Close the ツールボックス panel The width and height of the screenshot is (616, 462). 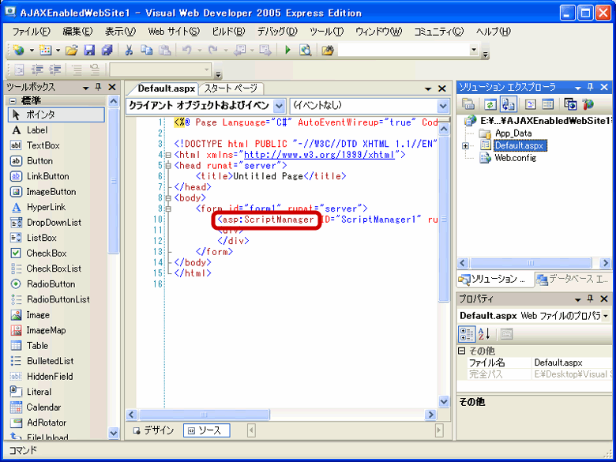click(112, 87)
